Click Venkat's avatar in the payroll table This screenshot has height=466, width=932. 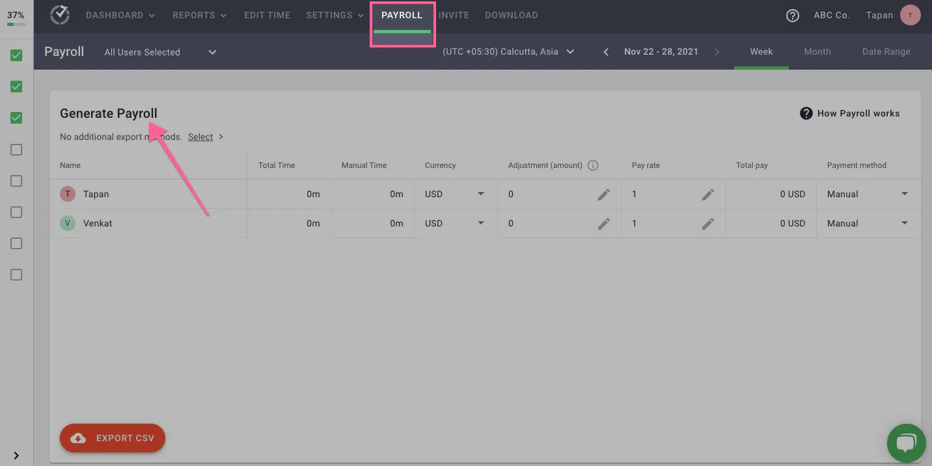click(68, 223)
